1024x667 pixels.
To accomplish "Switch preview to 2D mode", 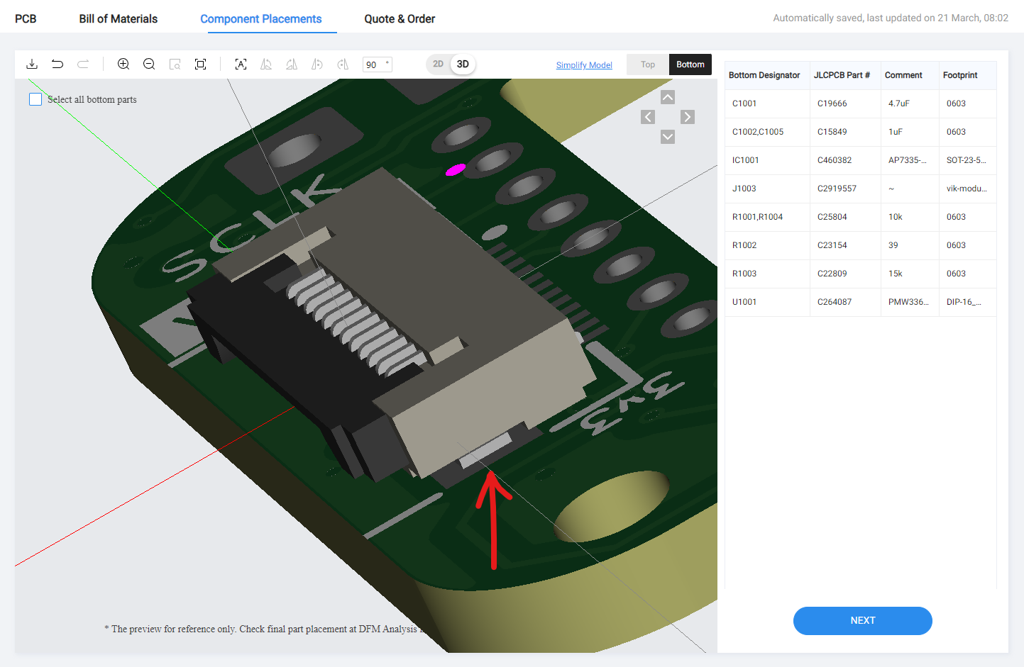I will pos(439,65).
